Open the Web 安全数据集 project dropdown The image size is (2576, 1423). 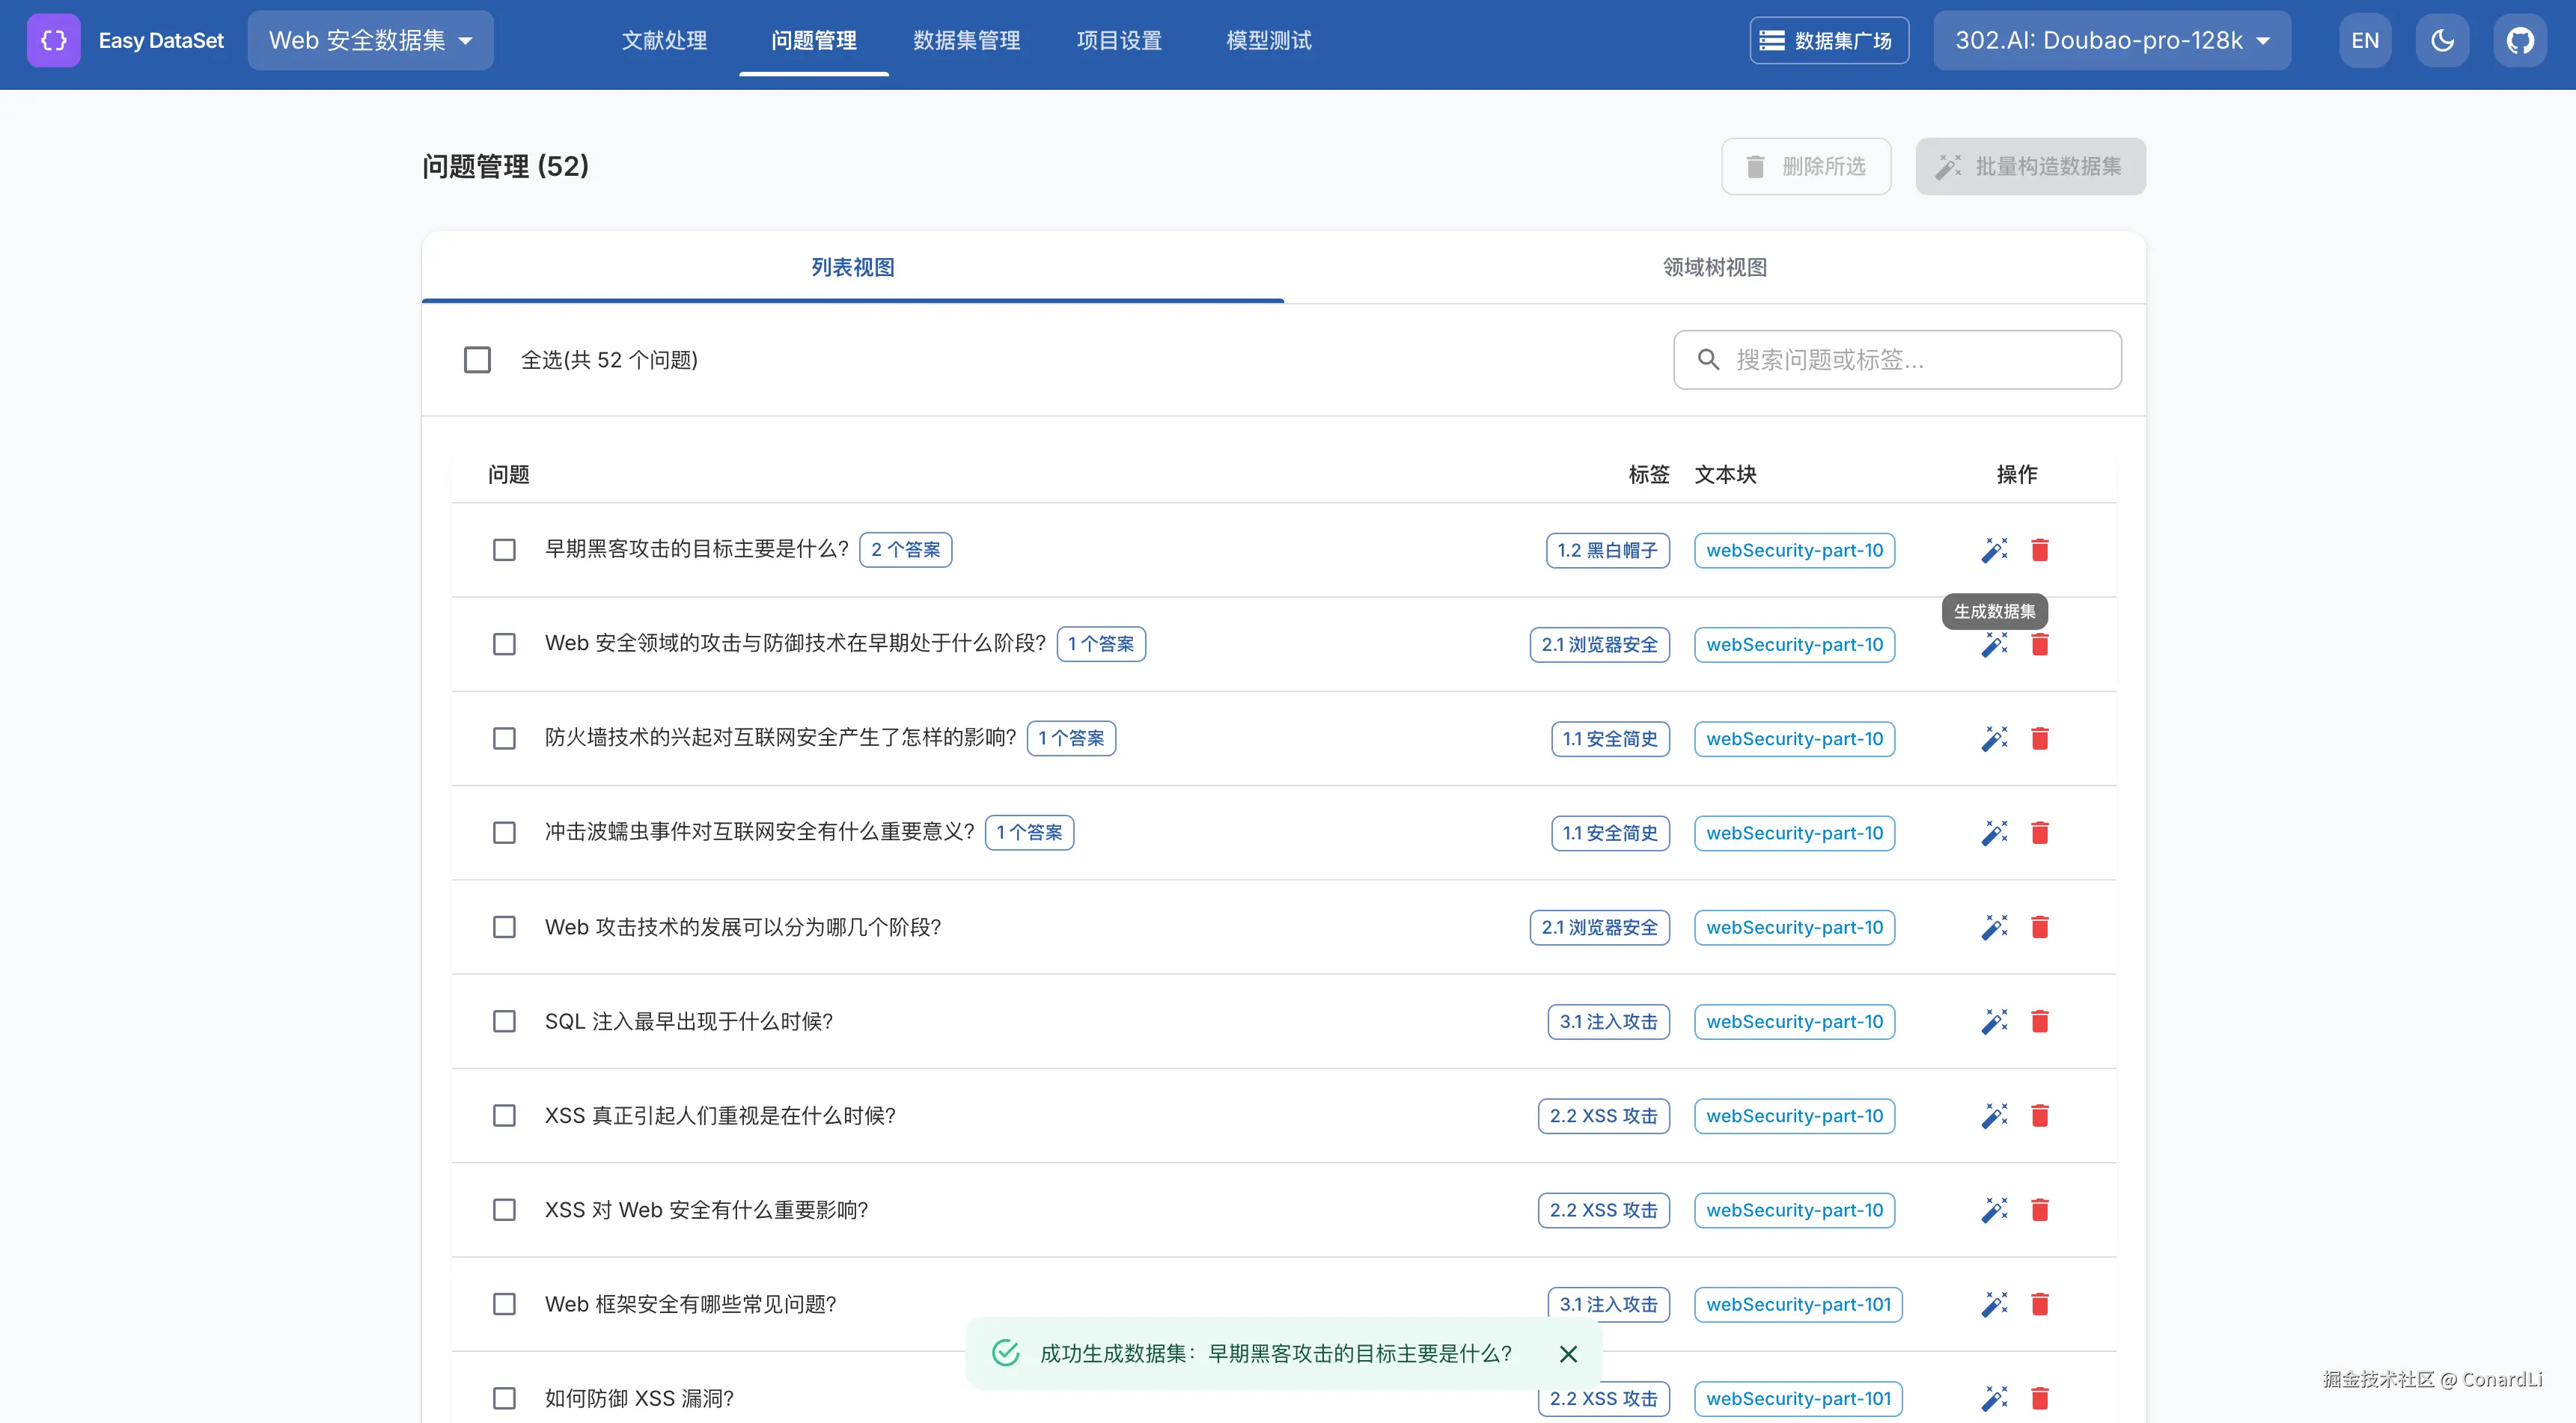(370, 40)
